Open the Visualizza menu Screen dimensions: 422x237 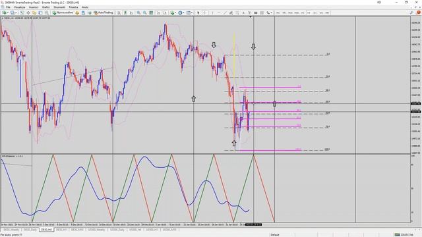(19, 7)
